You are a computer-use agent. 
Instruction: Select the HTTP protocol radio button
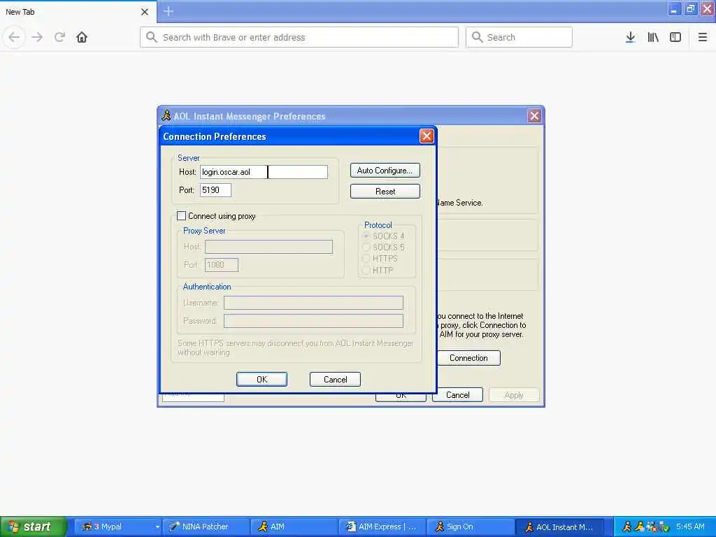(366, 271)
